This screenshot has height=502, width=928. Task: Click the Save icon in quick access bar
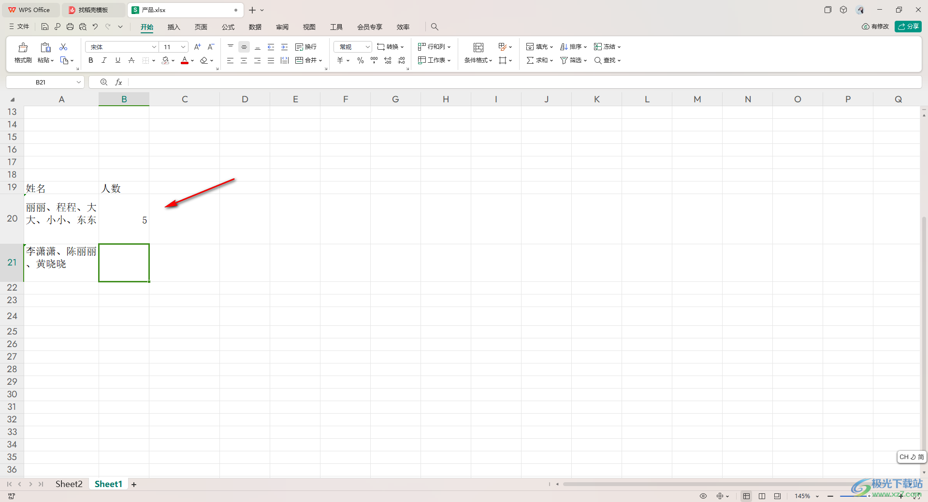pyautogui.click(x=45, y=27)
